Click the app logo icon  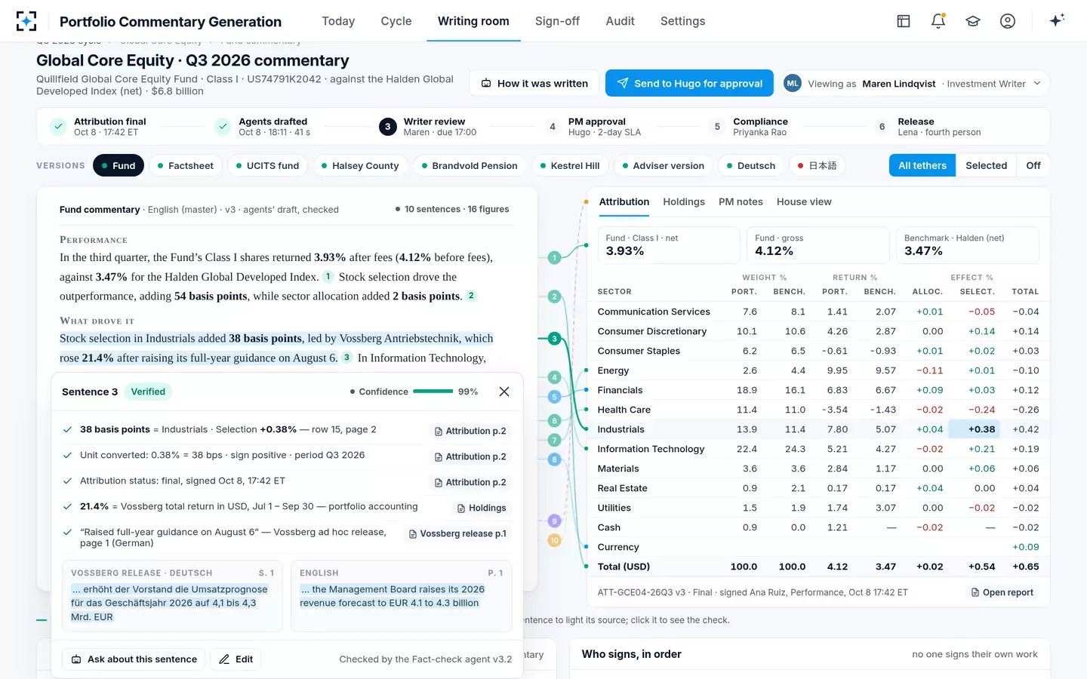point(26,21)
